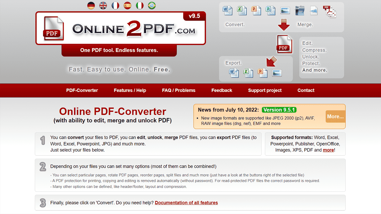Open the Feedback page
The image size is (381, 214).
tap(222, 90)
